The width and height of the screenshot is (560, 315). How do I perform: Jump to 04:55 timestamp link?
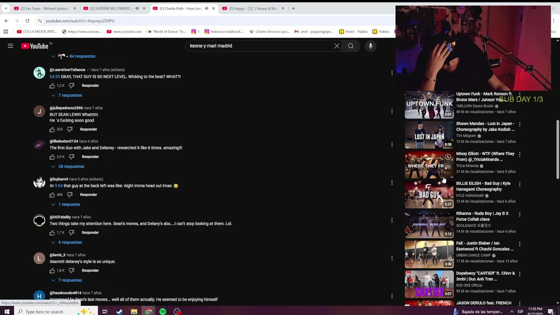(55, 77)
